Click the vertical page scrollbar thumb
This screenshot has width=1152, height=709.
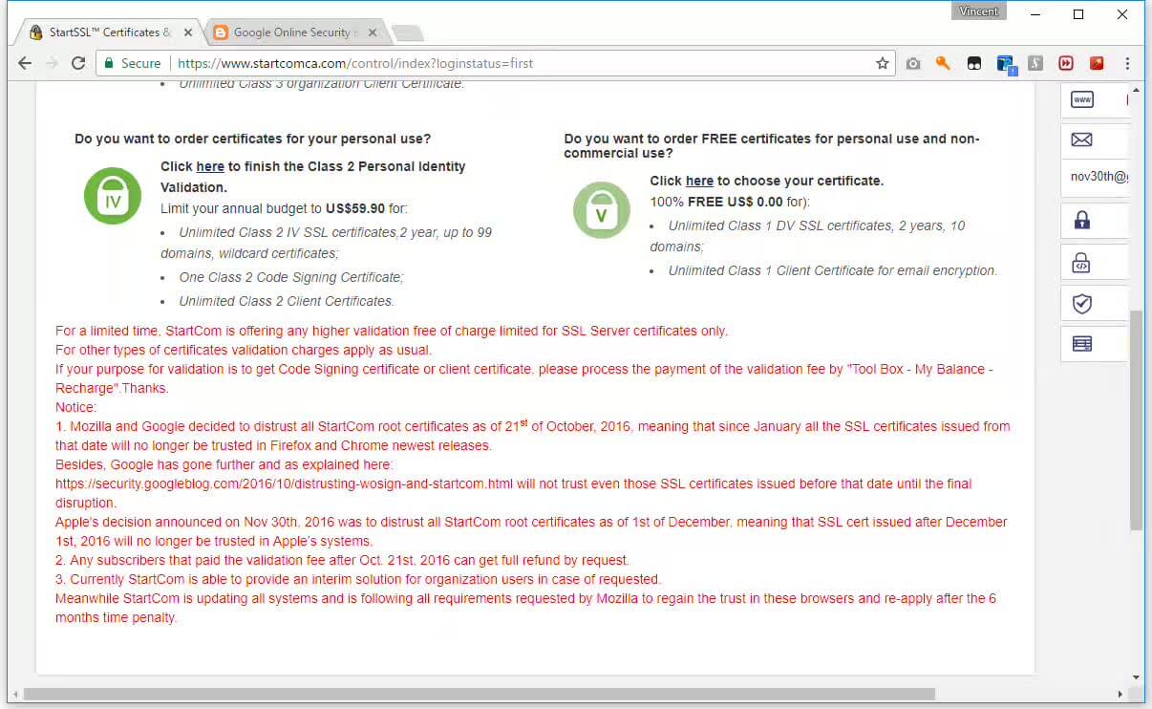1136,420
